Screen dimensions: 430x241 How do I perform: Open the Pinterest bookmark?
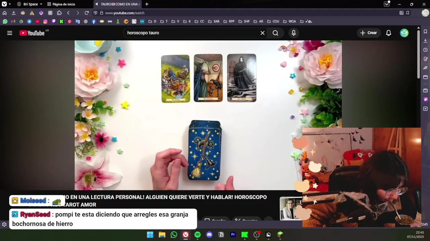coord(70,21)
